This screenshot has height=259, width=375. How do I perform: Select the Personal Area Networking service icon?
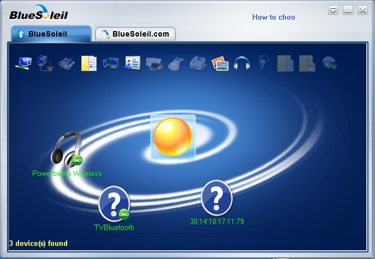[x=23, y=63]
